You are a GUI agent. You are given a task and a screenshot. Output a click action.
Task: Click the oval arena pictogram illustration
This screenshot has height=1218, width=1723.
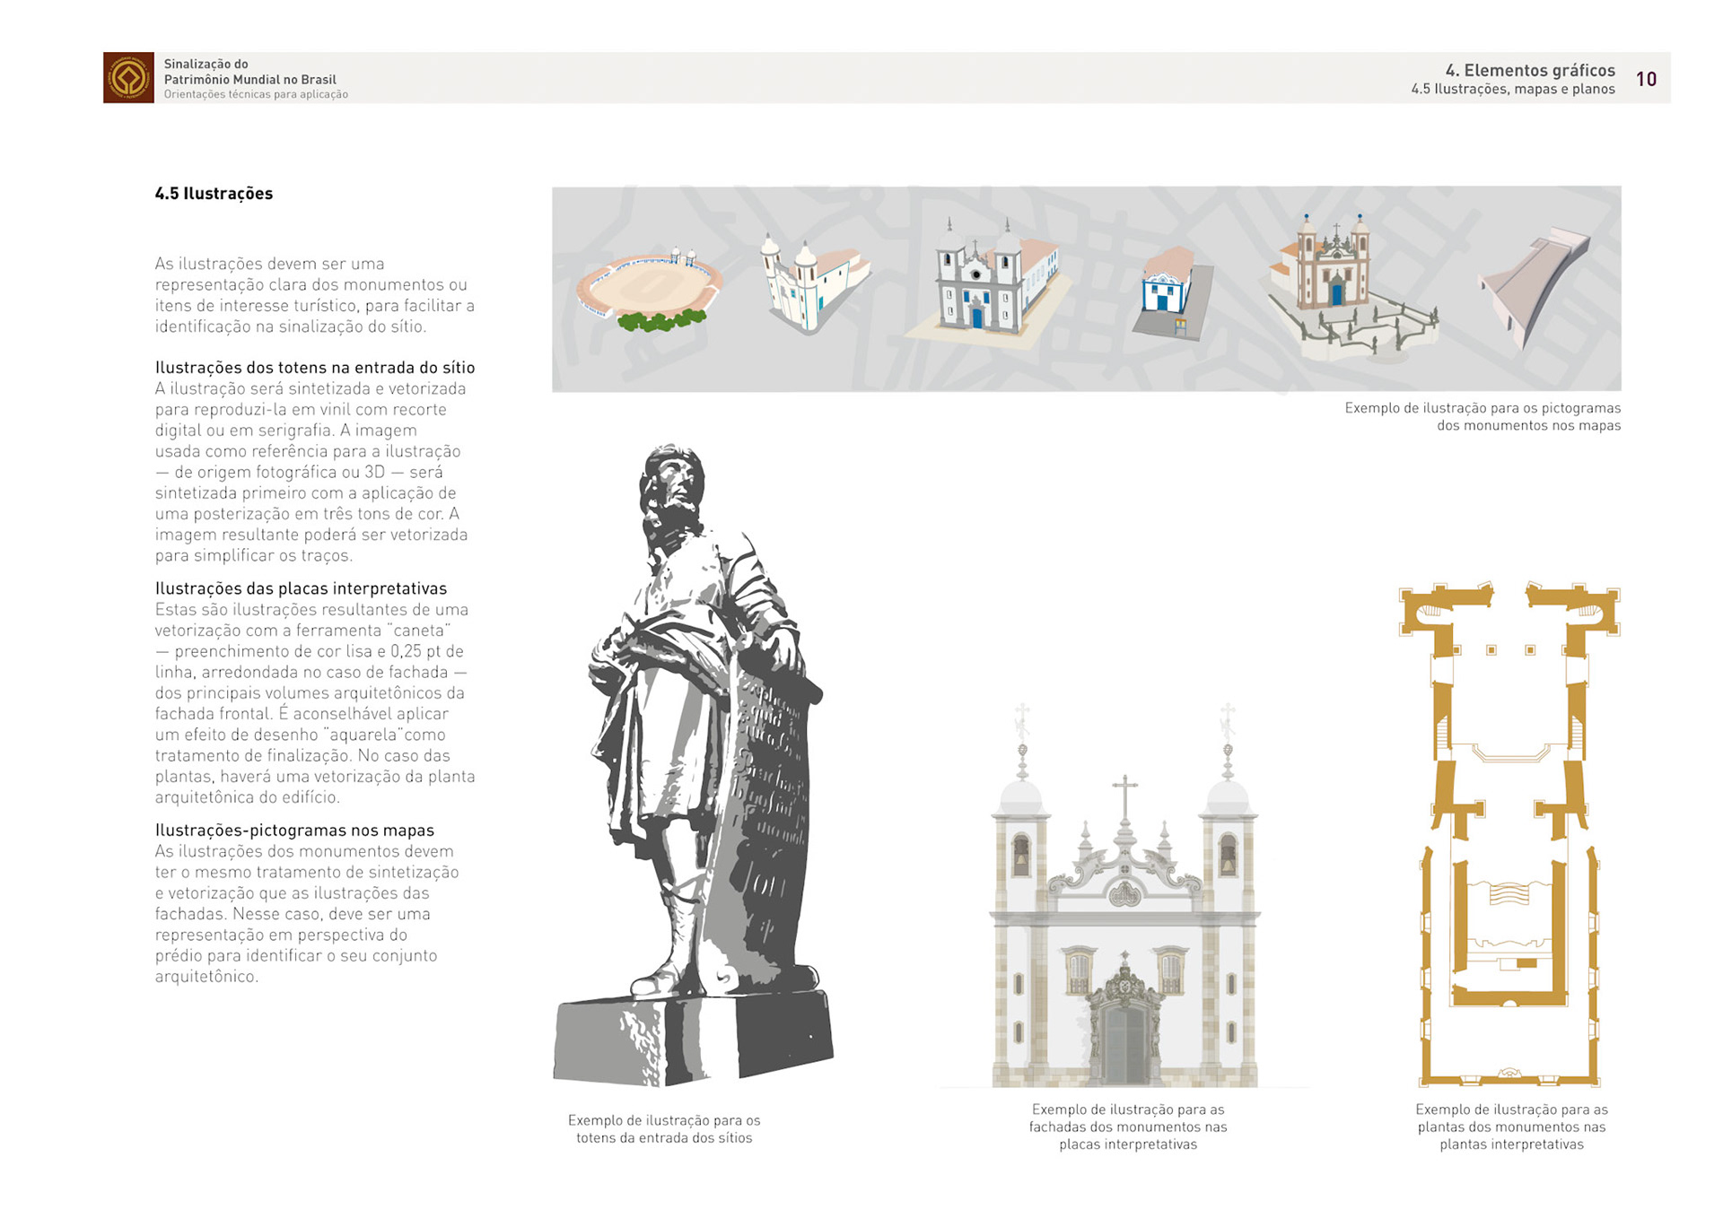click(x=650, y=289)
